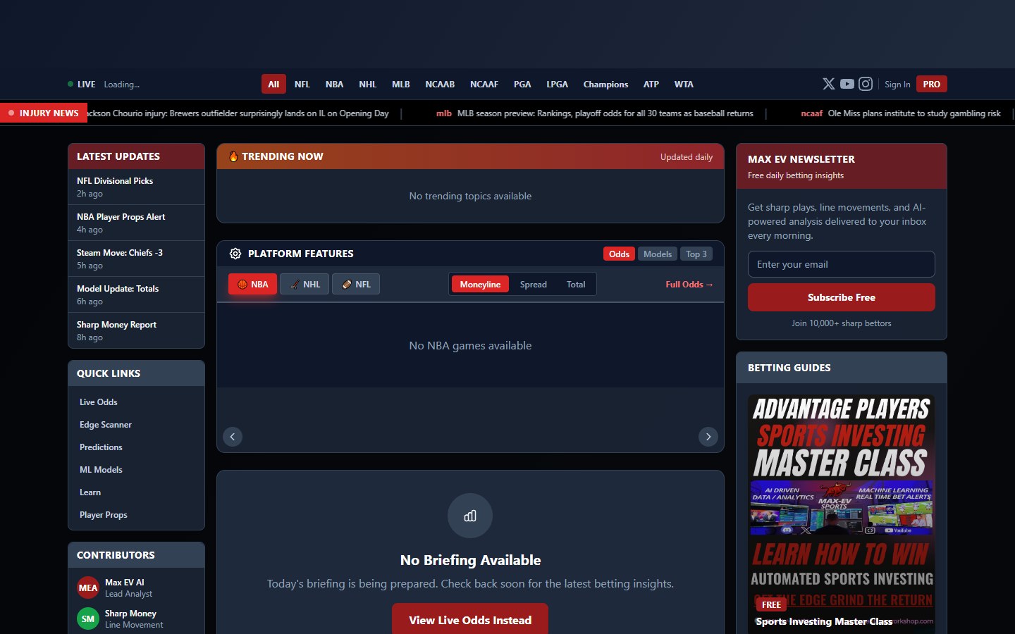Select NHL in Platform Features

[x=304, y=284]
